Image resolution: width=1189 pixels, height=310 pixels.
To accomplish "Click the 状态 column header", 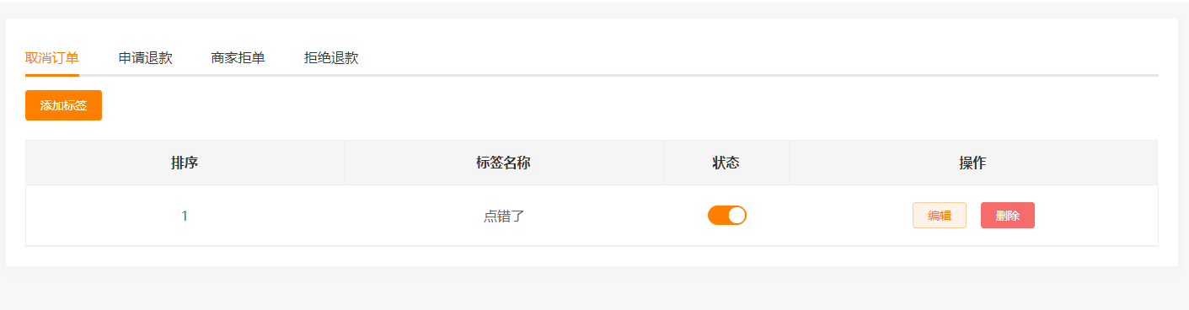I will click(726, 163).
